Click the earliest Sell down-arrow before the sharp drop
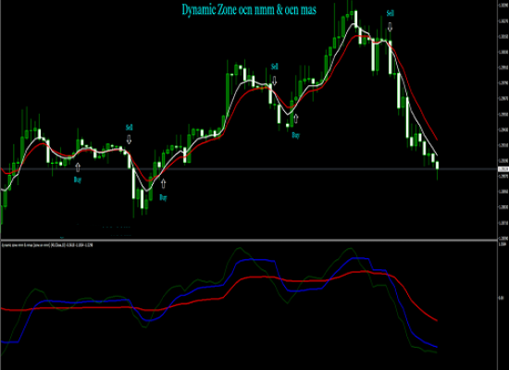The image size is (509, 370). 129,140
